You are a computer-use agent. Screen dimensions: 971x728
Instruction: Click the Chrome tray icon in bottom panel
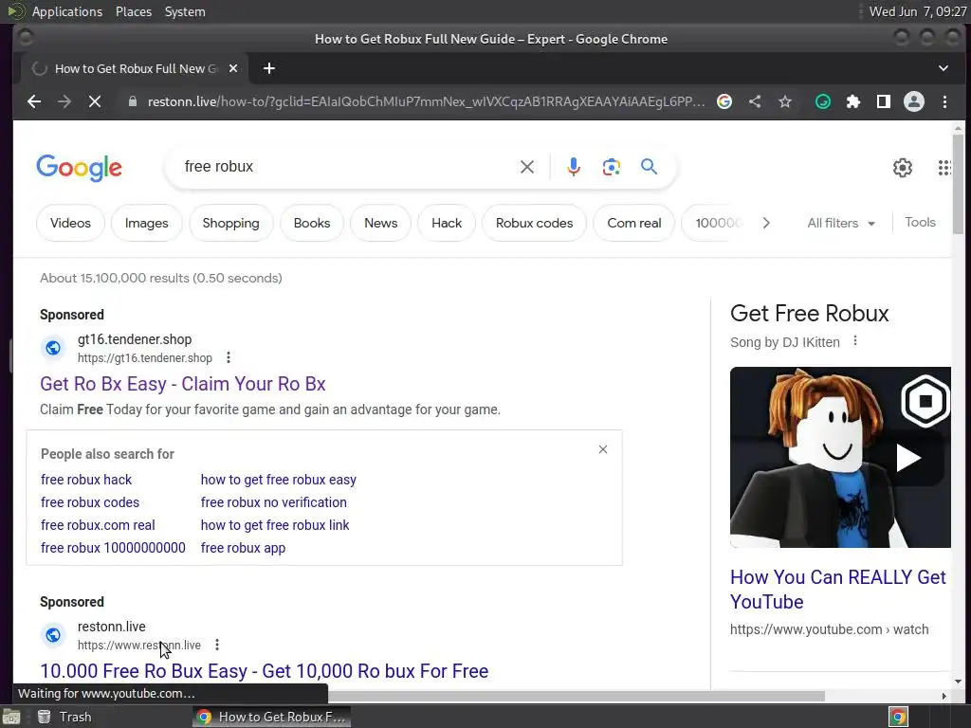899,717
